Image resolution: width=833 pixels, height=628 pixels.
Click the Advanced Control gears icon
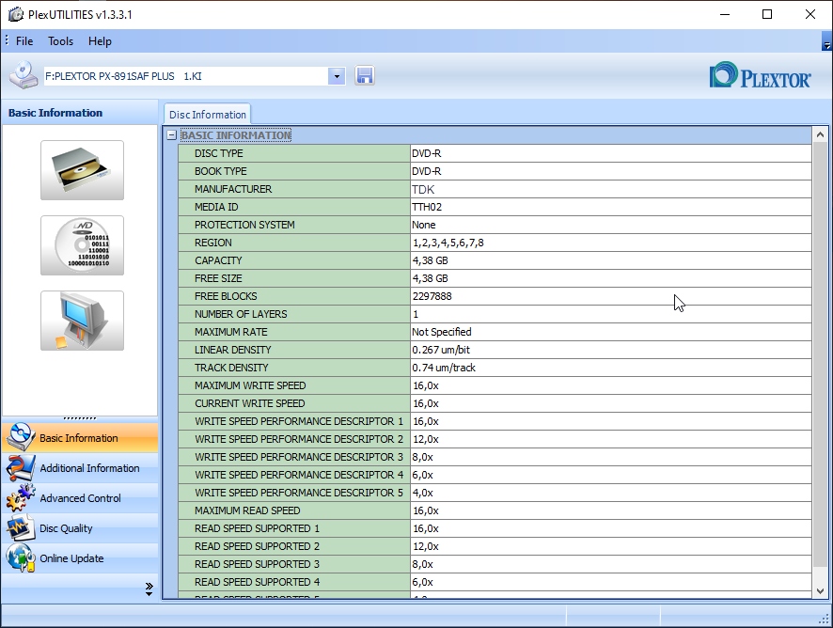(x=20, y=498)
